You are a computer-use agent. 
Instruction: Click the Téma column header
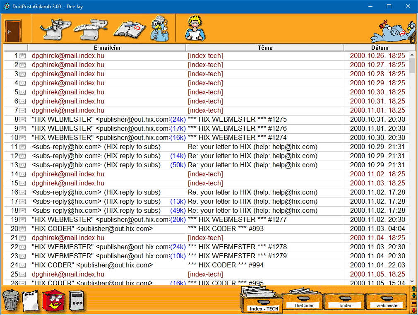tap(265, 48)
